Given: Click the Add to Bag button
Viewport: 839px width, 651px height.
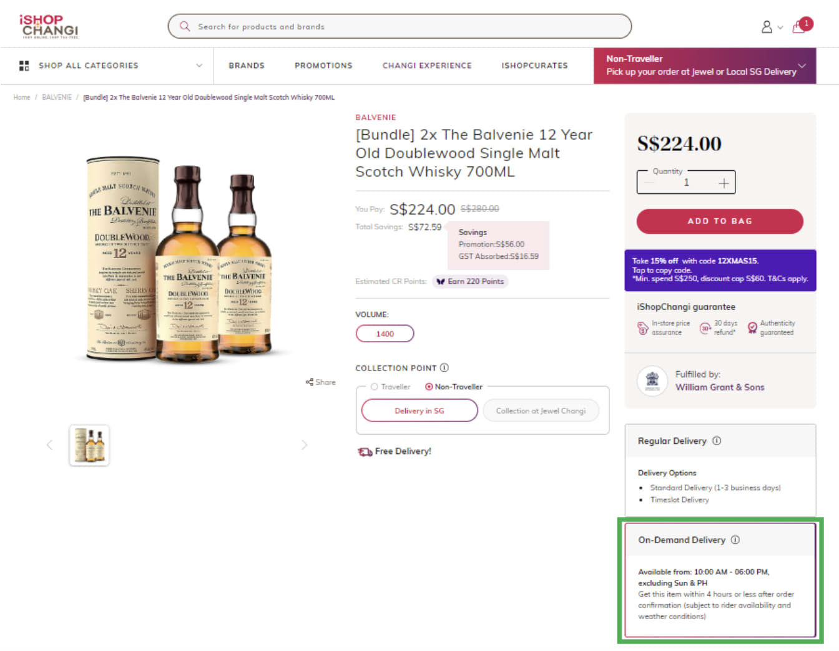Looking at the screenshot, I should pyautogui.click(x=720, y=221).
